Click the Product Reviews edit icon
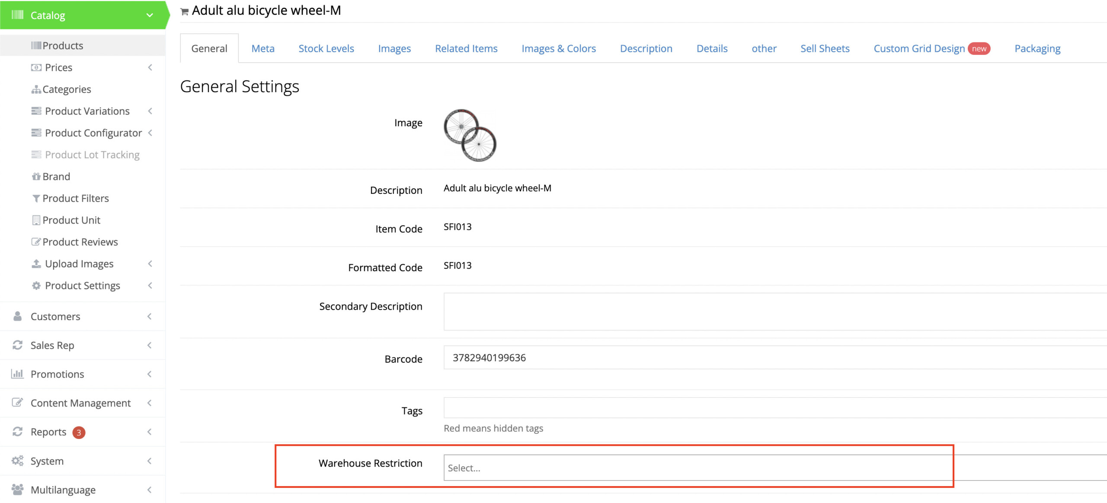This screenshot has width=1107, height=503. (36, 242)
